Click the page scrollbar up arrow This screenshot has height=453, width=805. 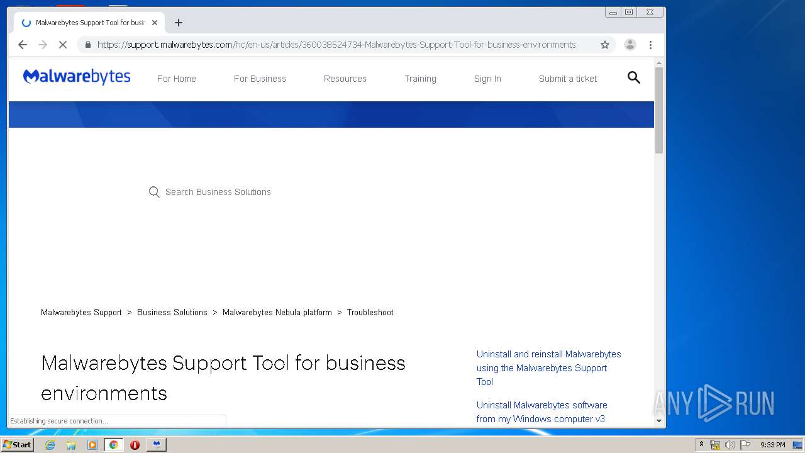659,63
